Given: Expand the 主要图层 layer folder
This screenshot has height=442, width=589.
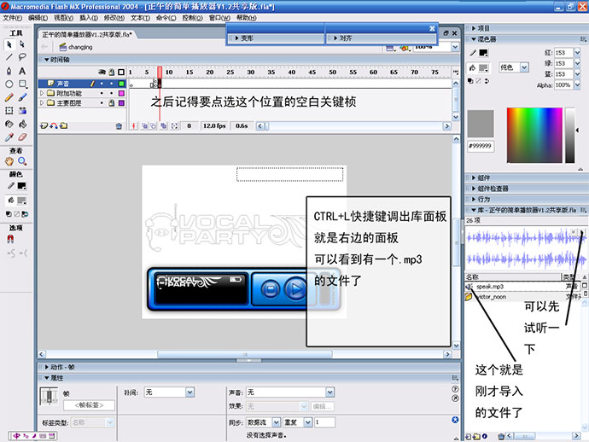Looking at the screenshot, I should coord(42,103).
